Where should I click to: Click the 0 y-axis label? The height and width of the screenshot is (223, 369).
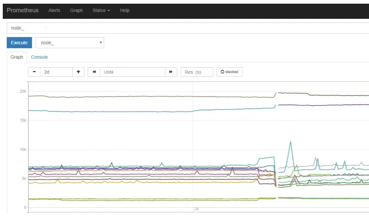coord(25,207)
